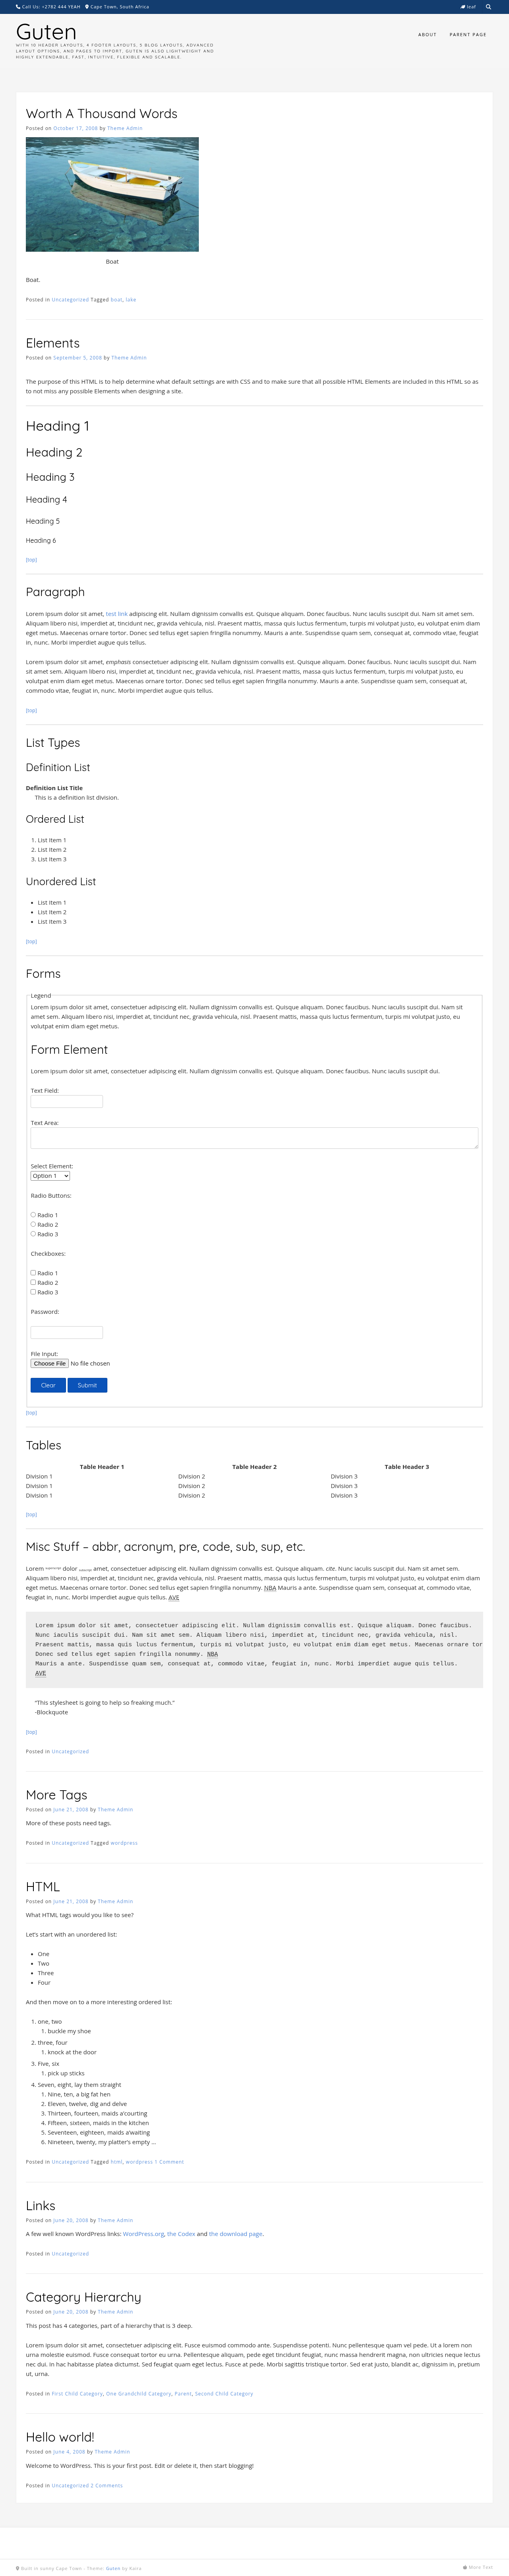Submit the form with the Submit button
Image resolution: width=509 pixels, height=2576 pixels.
point(87,1385)
